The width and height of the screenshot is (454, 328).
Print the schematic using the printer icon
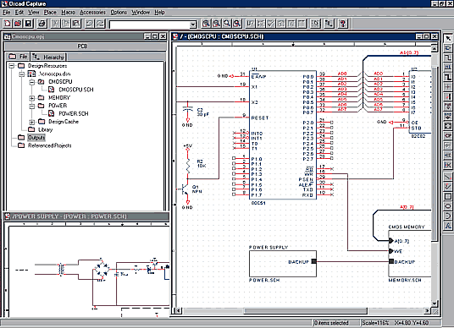click(x=42, y=24)
